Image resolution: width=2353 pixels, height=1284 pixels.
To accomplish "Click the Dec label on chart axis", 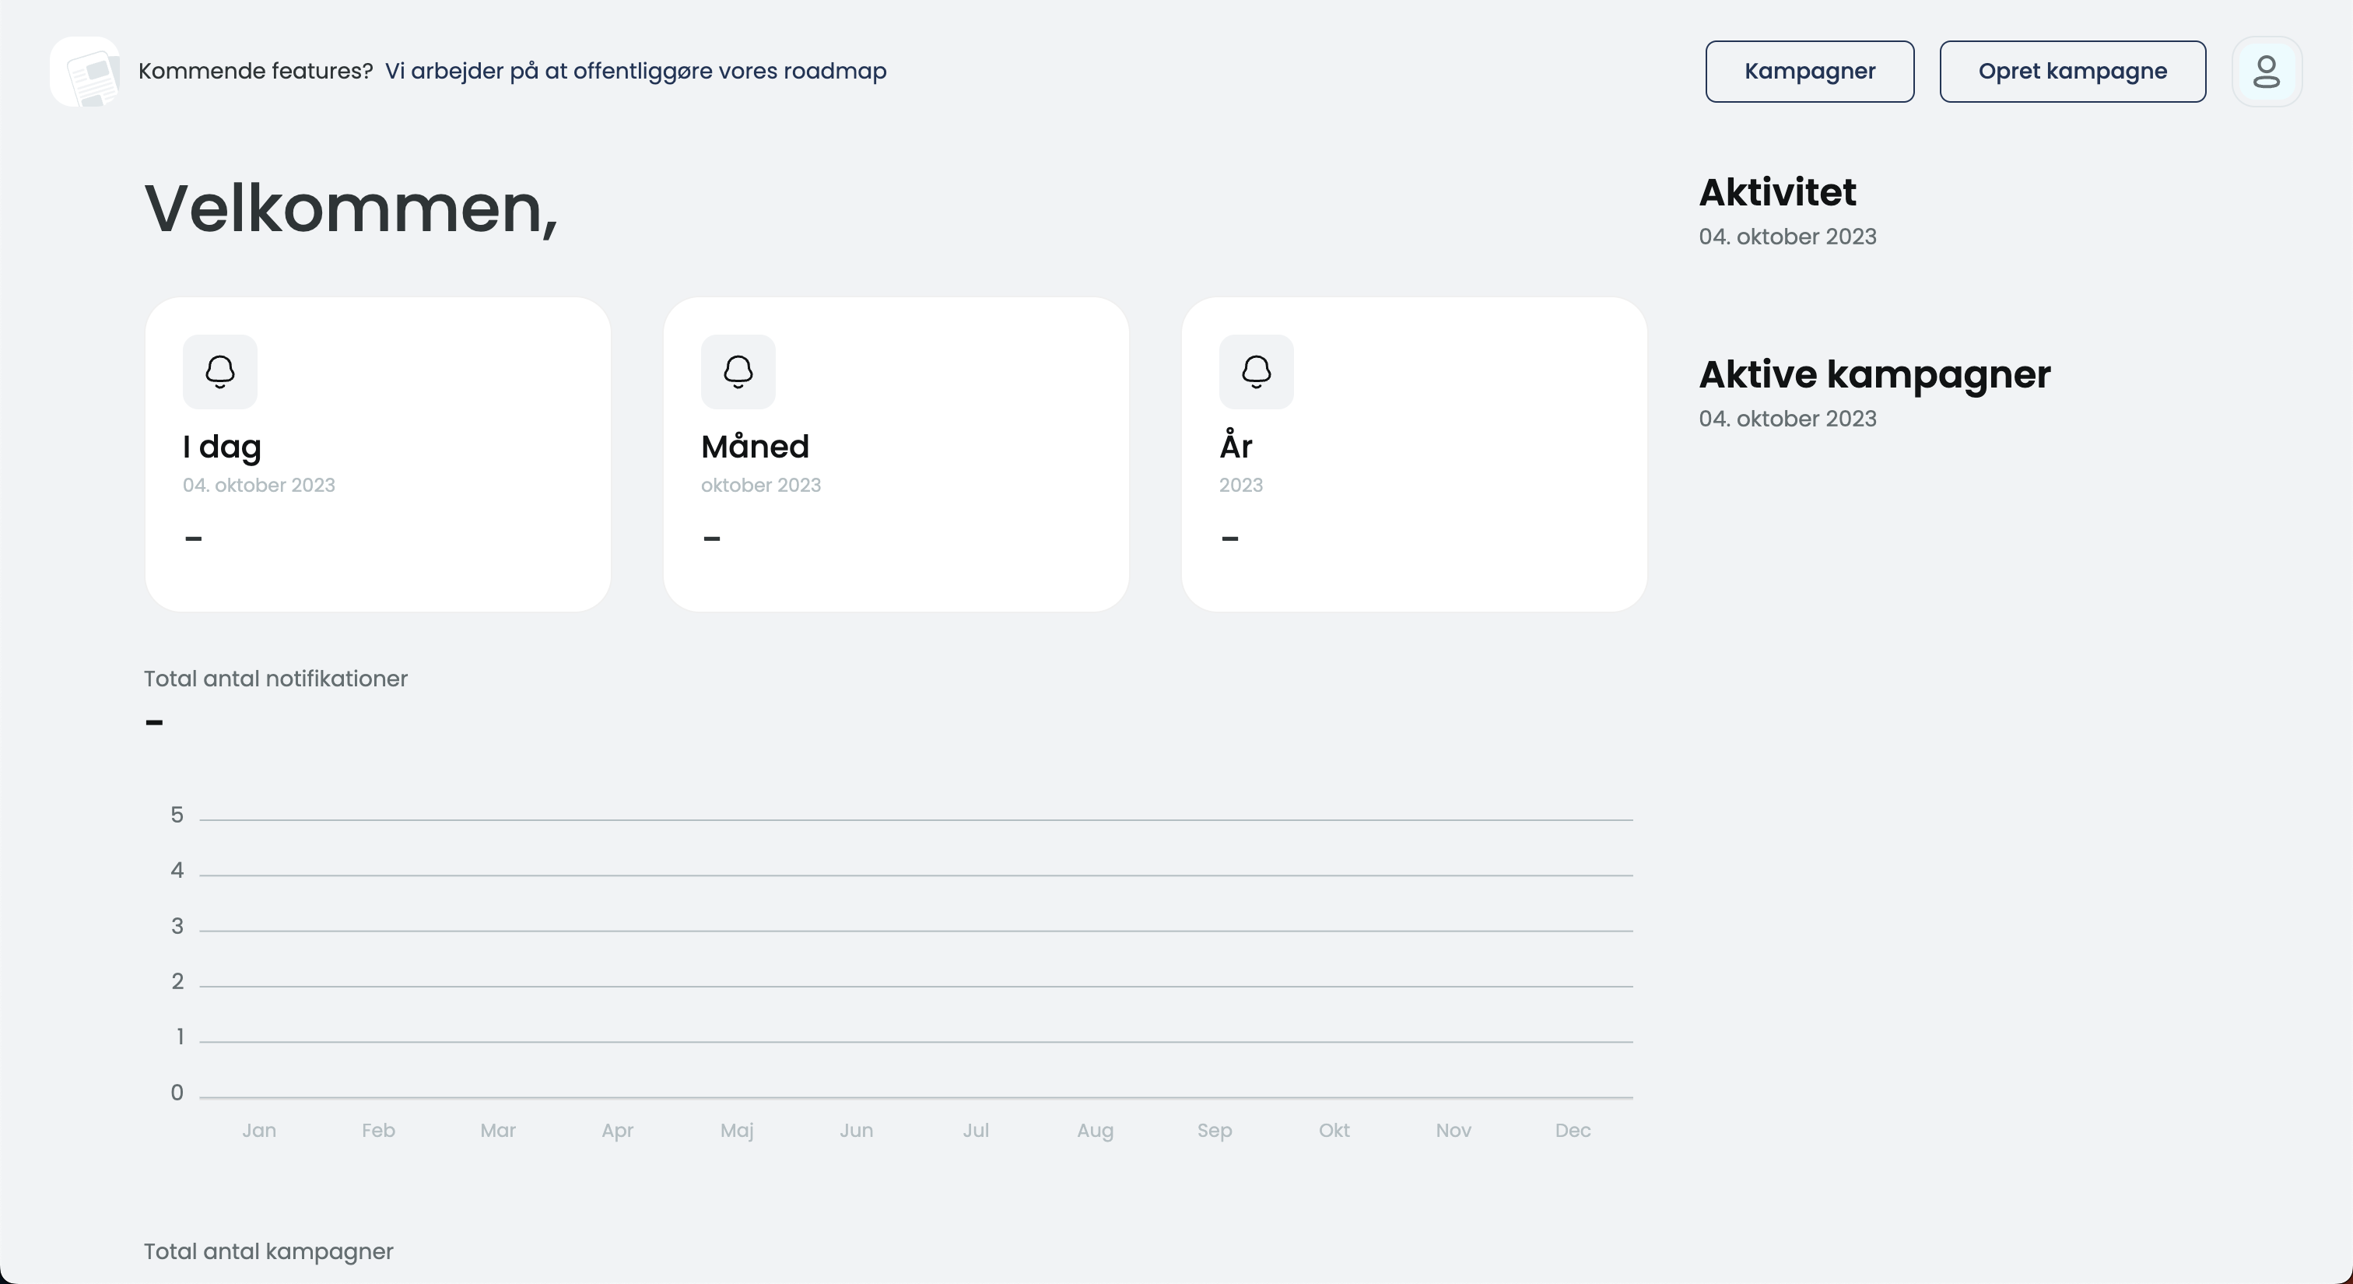I will (x=1573, y=1131).
